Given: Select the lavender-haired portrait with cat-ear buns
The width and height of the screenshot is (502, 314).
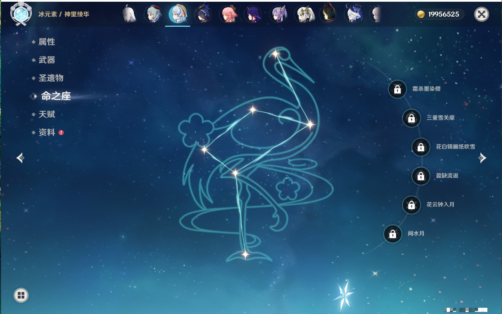Looking at the screenshot, I should click(279, 14).
